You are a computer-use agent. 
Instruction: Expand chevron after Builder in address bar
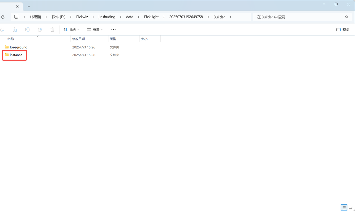coord(230,17)
